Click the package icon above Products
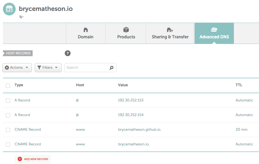 tap(126, 30)
